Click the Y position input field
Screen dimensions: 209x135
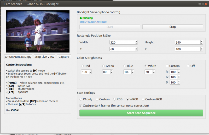187,49
